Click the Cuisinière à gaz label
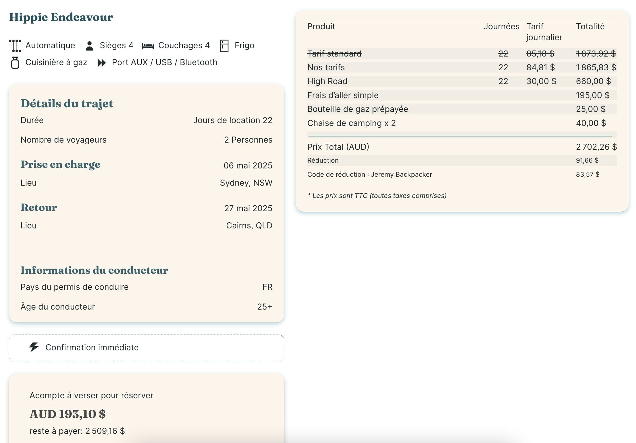The height and width of the screenshot is (443, 636). [x=56, y=62]
